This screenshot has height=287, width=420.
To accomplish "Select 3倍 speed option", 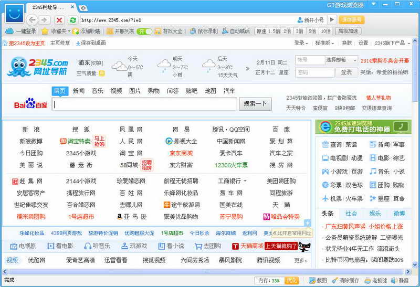I will click(300, 31).
